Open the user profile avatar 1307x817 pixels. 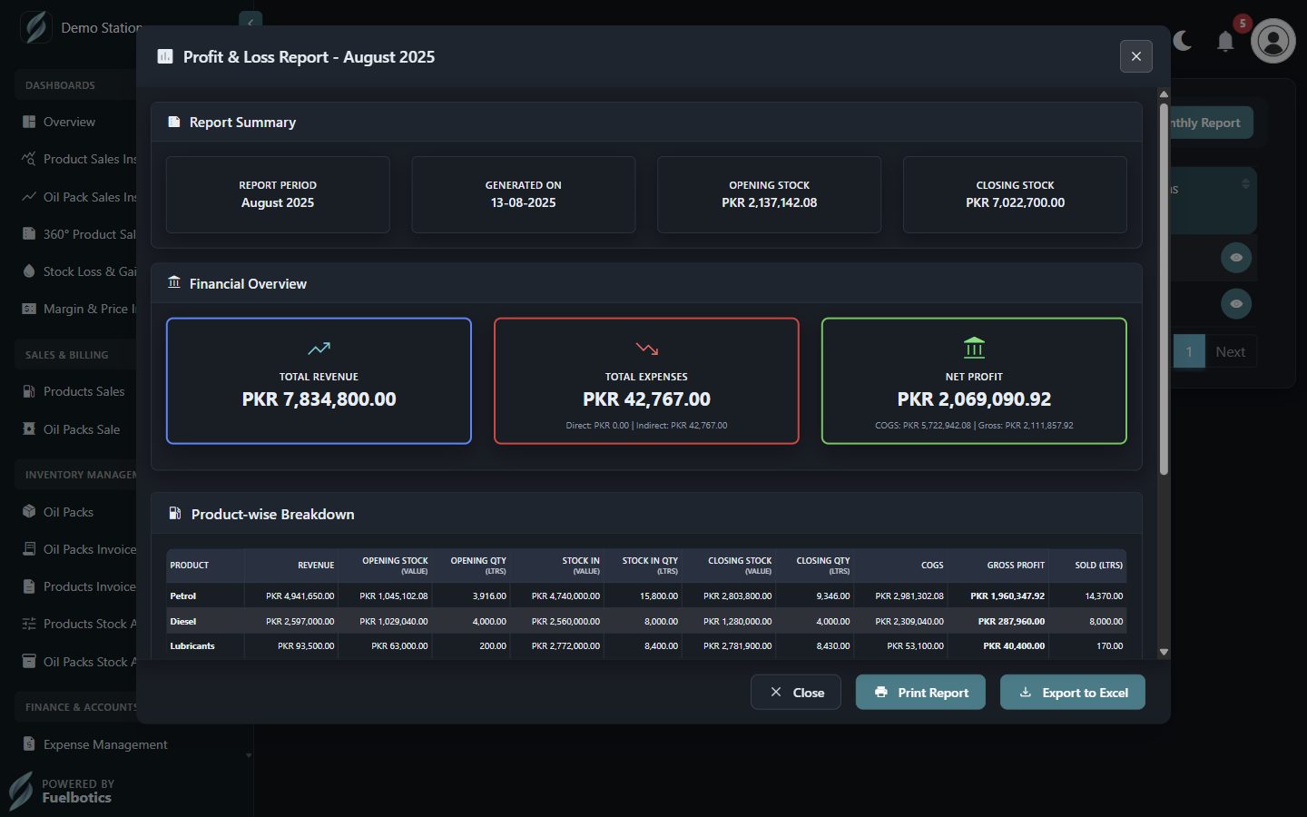coord(1273,41)
